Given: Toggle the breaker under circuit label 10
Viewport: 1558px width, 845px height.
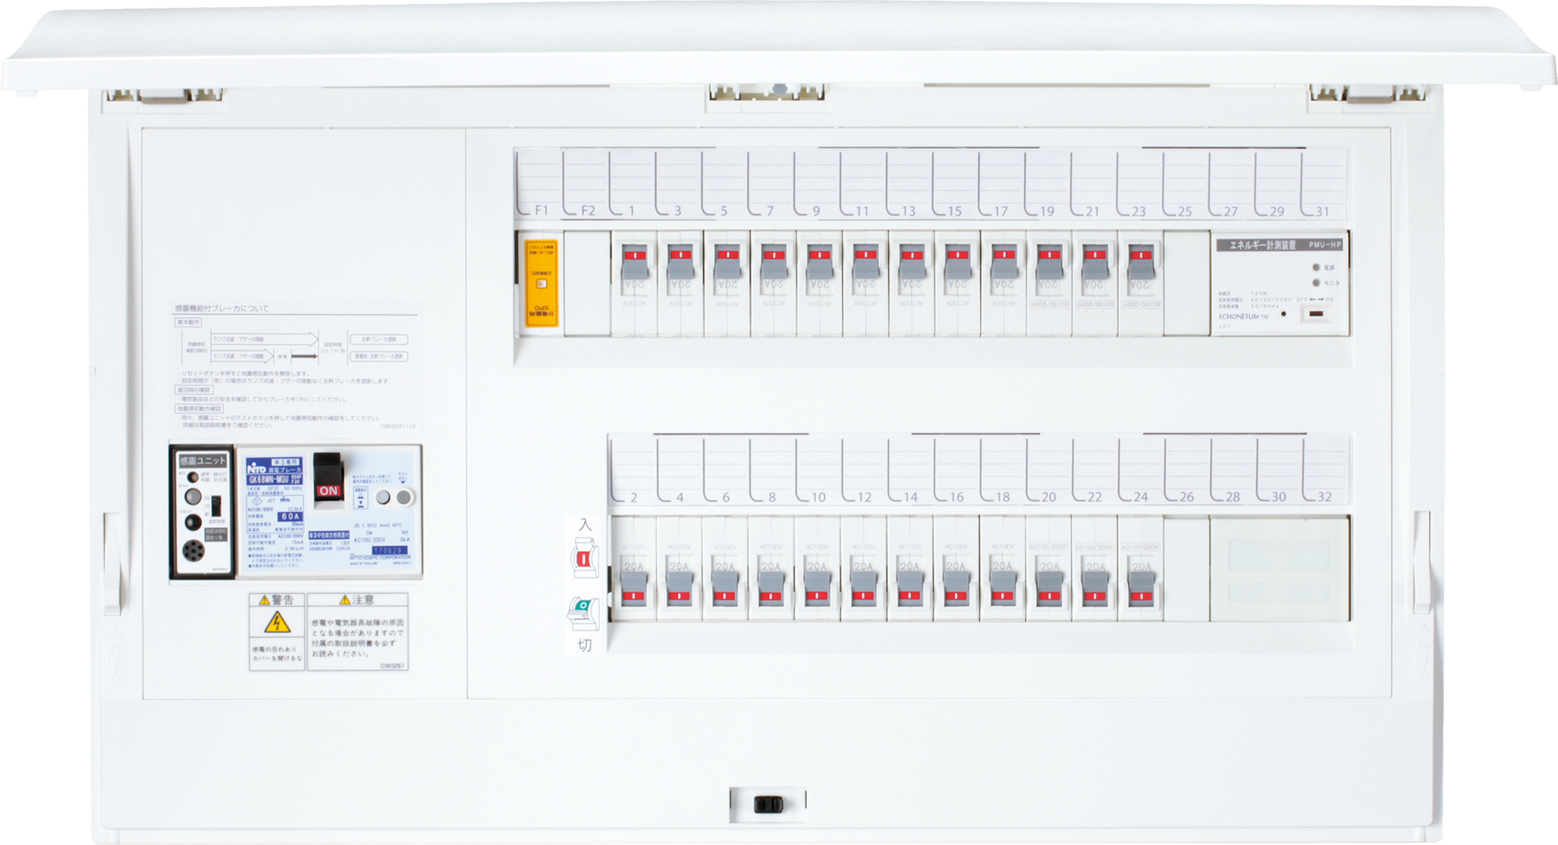Looking at the screenshot, I should (x=816, y=589).
